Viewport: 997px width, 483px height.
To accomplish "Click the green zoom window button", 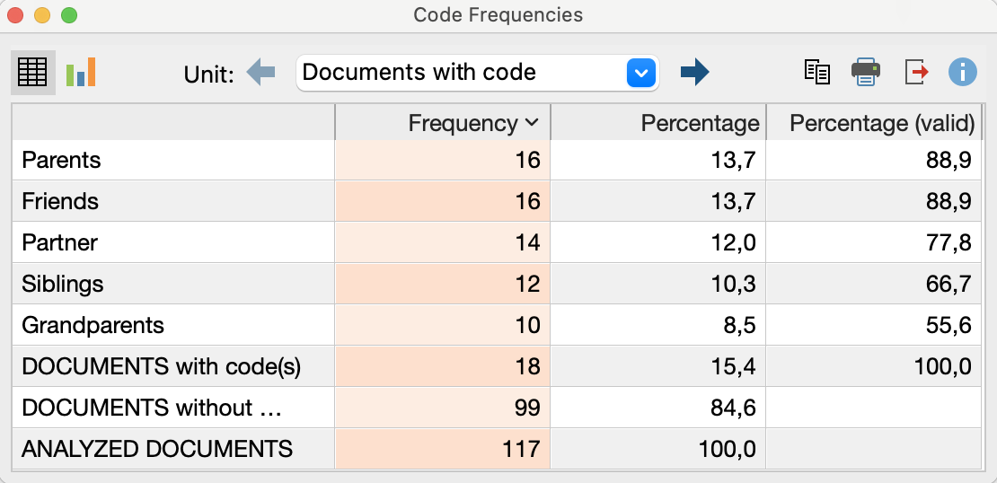I will point(68,15).
